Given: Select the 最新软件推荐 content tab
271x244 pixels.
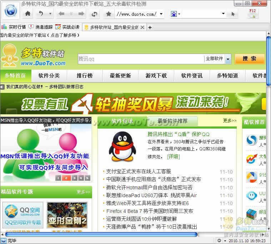Looking at the screenshot, I should pyautogui.click(x=172, y=121).
